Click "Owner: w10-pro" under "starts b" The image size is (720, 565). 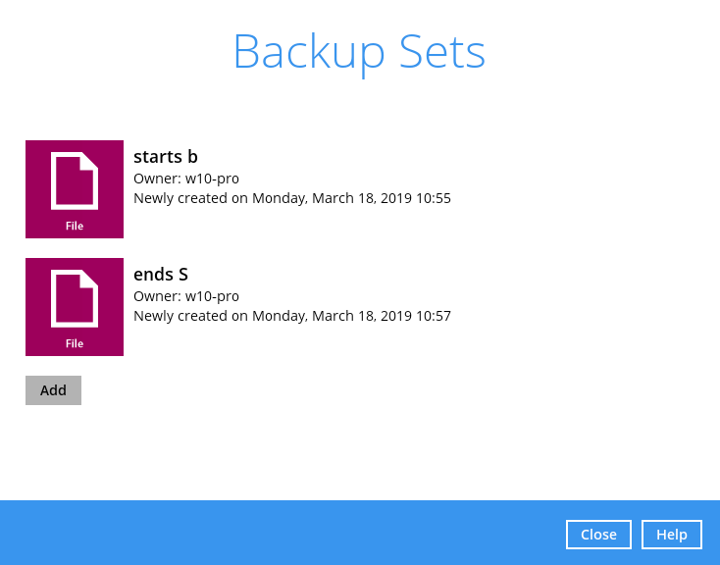coord(186,179)
